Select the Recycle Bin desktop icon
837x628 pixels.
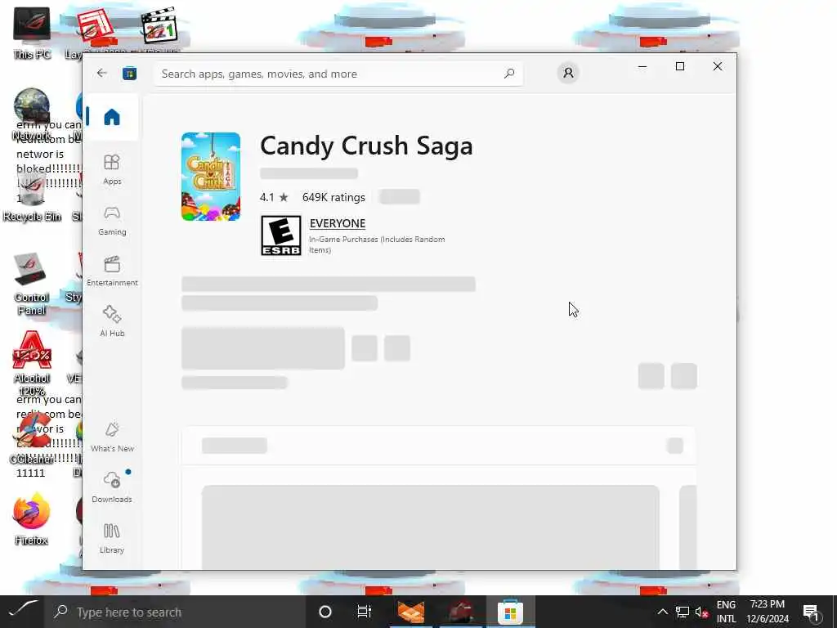[32, 195]
